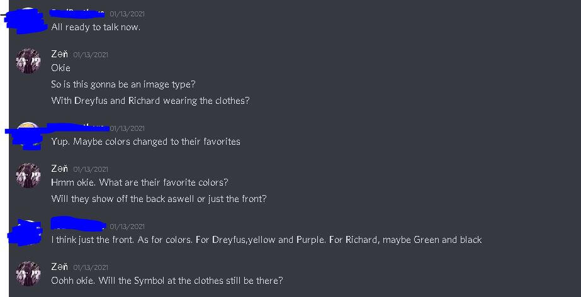Image resolution: width=581 pixels, height=297 pixels.
Task: Click the timestamp above "All ready to talk now."
Action: pyautogui.click(x=127, y=14)
